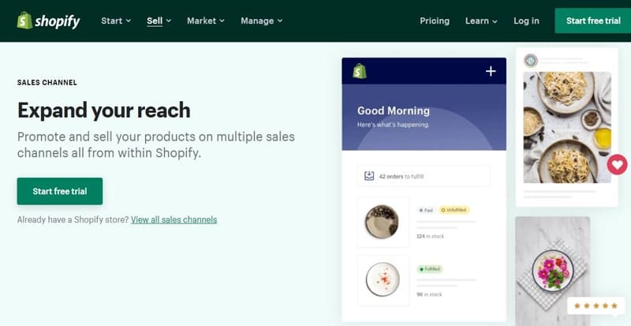Click Start free trial in header
This screenshot has height=326, width=631.
[x=593, y=21]
